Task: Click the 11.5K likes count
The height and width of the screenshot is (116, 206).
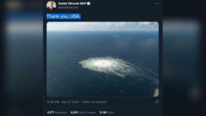Action: click(x=103, y=113)
